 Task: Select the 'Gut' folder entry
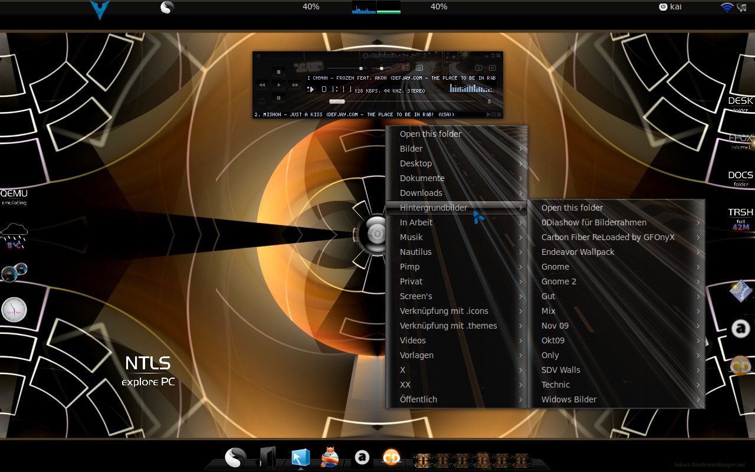click(616, 296)
